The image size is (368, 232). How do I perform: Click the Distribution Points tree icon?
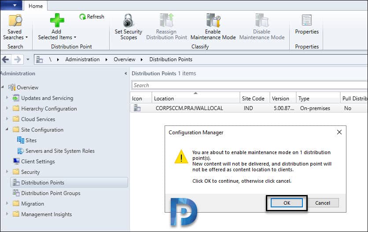[16, 182]
